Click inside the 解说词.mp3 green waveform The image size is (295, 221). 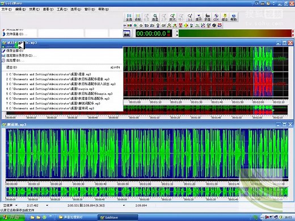(147, 154)
